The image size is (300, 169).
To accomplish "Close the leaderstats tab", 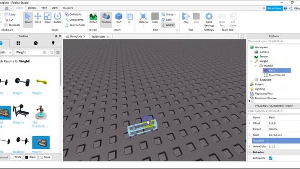I will pyautogui.click(x=108, y=37).
